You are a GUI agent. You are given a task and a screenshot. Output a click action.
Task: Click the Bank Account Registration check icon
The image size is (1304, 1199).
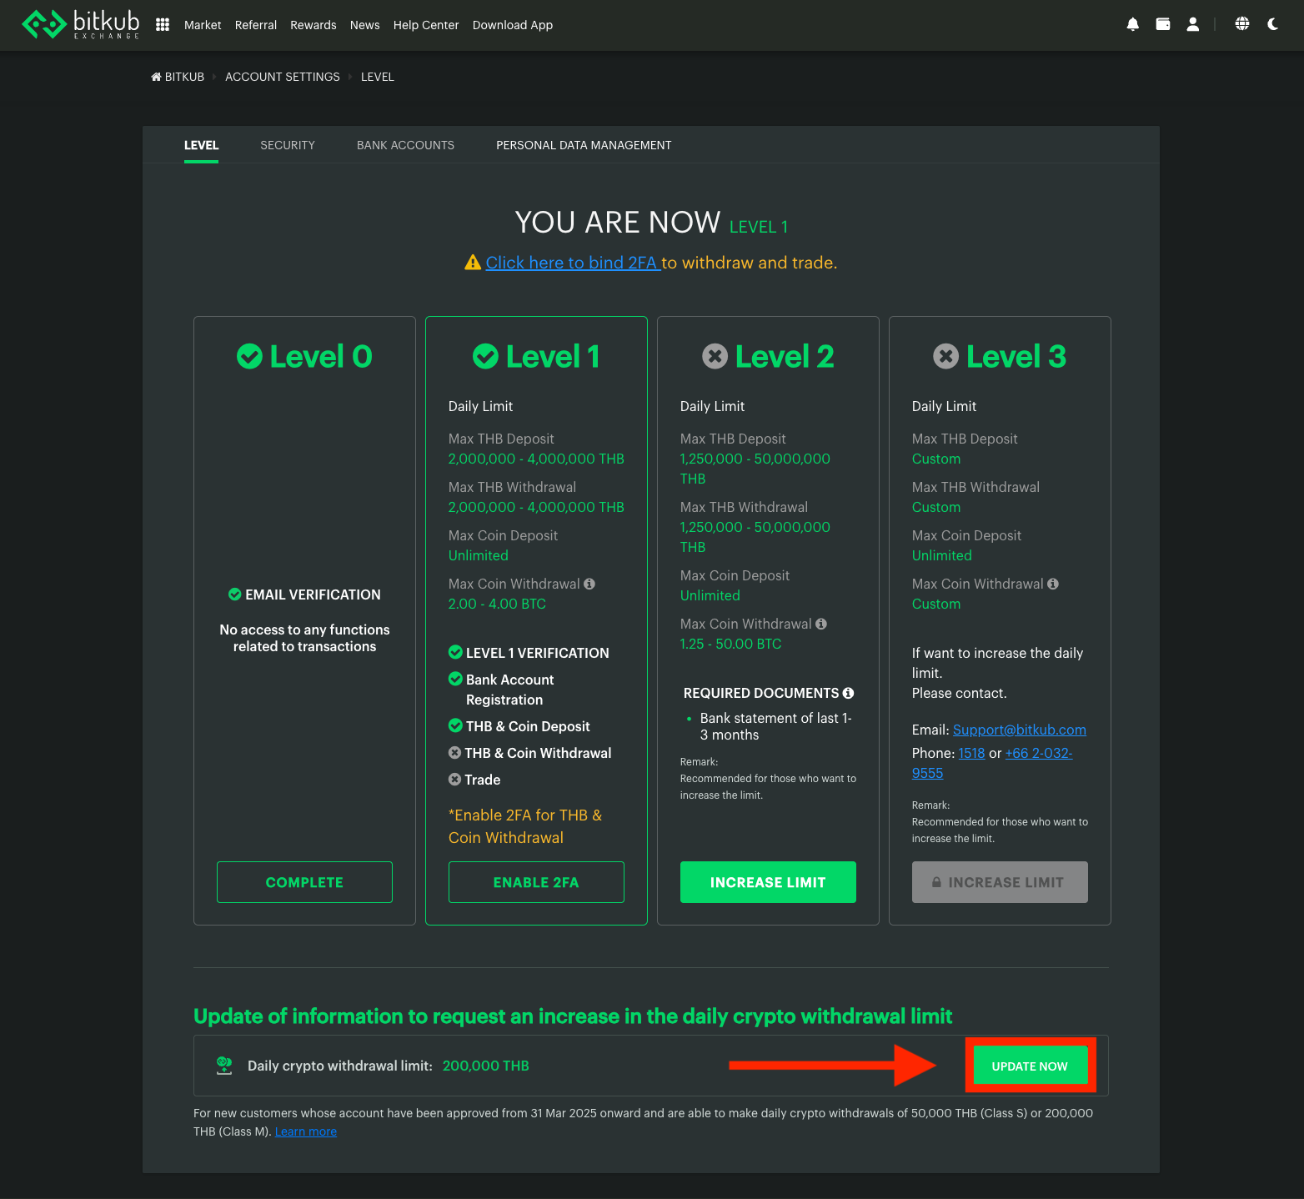pyautogui.click(x=455, y=679)
